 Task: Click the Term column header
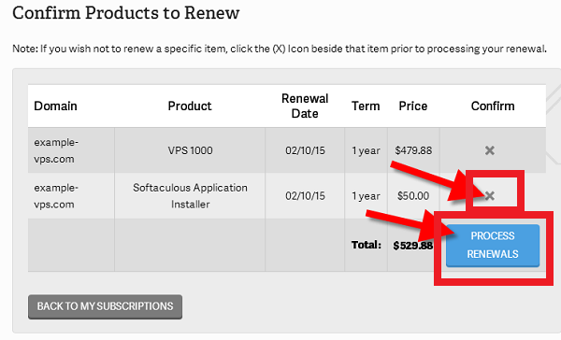coord(366,106)
